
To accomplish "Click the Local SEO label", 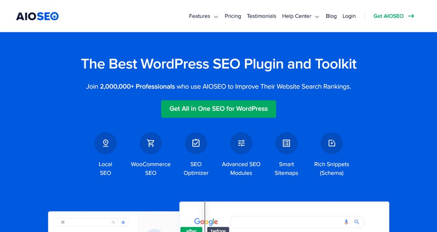I will pos(105,169).
